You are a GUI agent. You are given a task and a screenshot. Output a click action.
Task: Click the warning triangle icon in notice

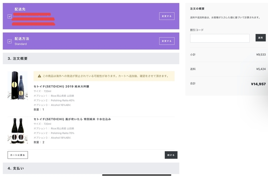(x=39, y=76)
